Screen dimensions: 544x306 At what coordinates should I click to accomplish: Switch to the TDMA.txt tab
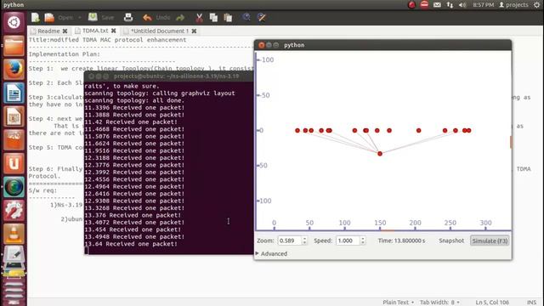(x=95, y=31)
